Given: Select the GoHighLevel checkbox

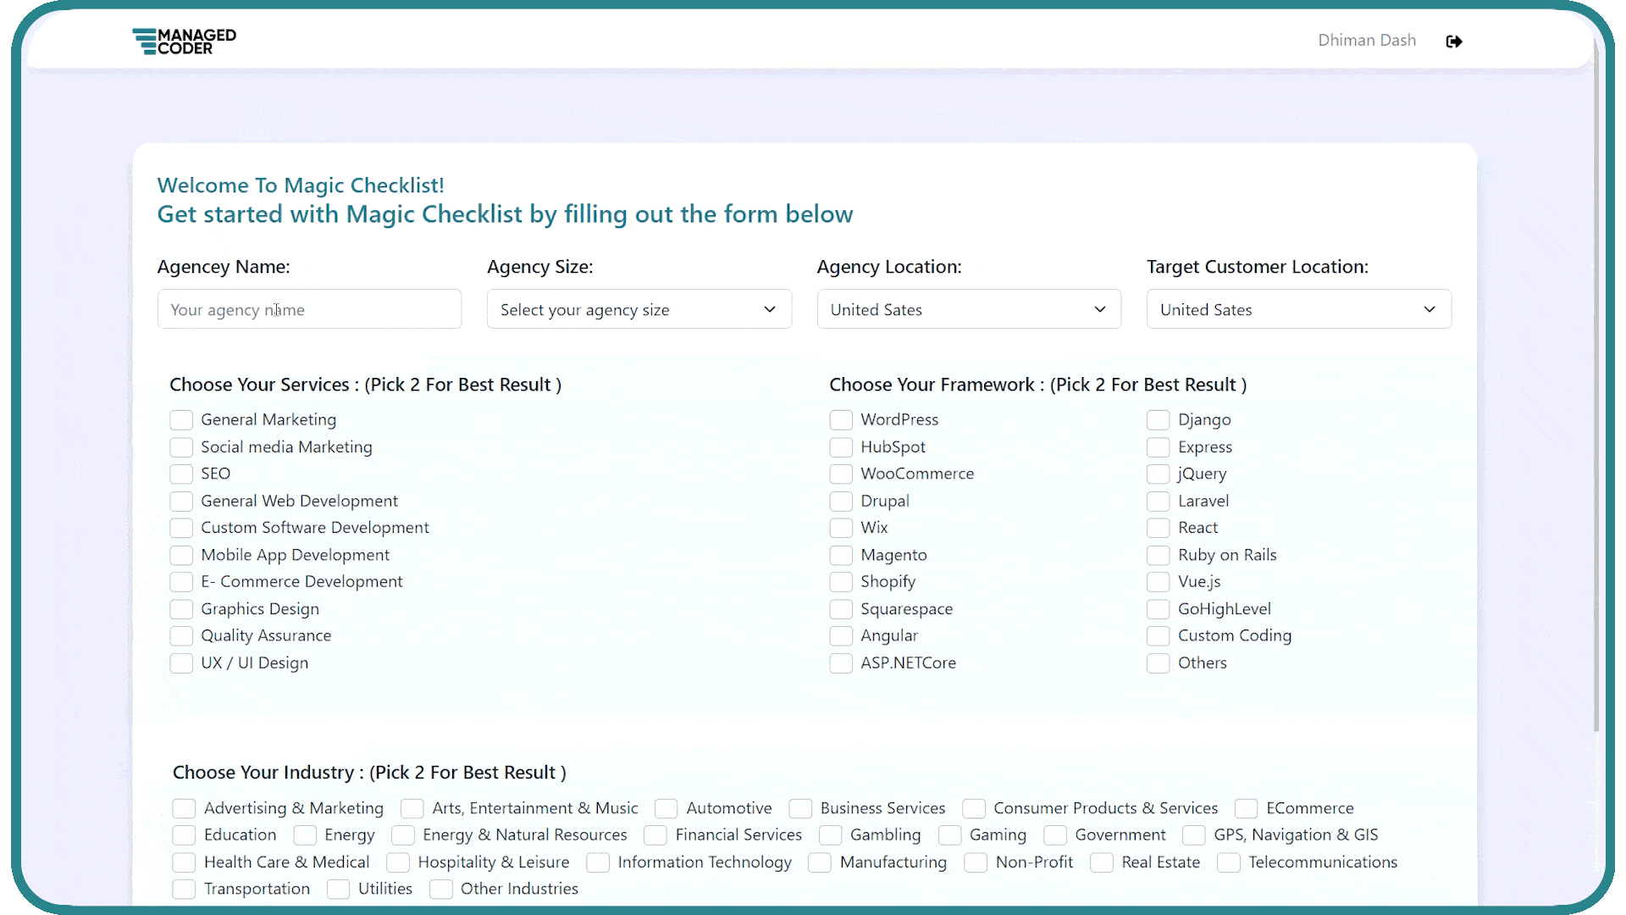Looking at the screenshot, I should click(x=1159, y=609).
